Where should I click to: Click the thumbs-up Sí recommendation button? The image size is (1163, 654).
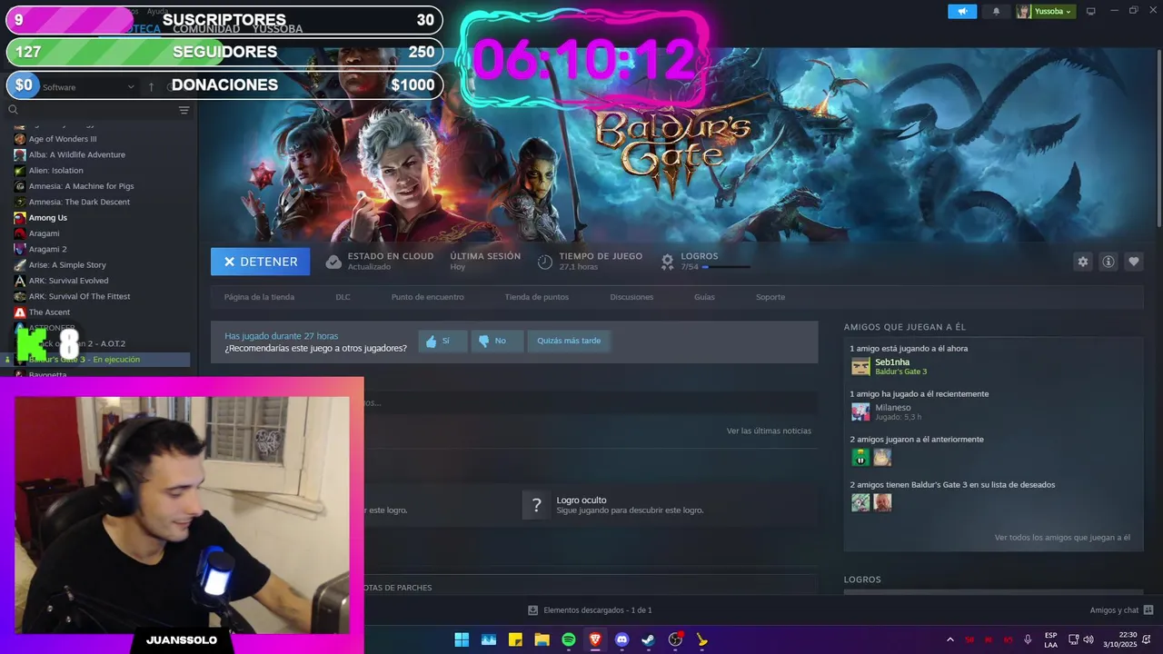click(x=442, y=341)
